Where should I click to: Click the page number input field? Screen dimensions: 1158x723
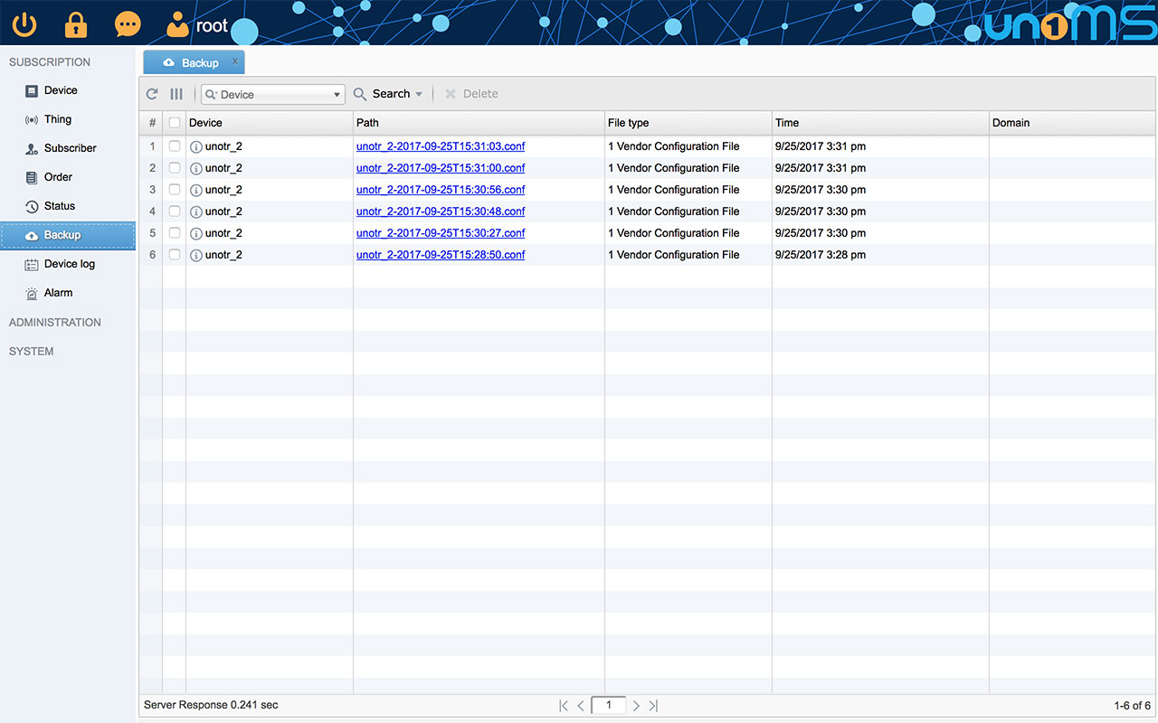[x=608, y=705]
